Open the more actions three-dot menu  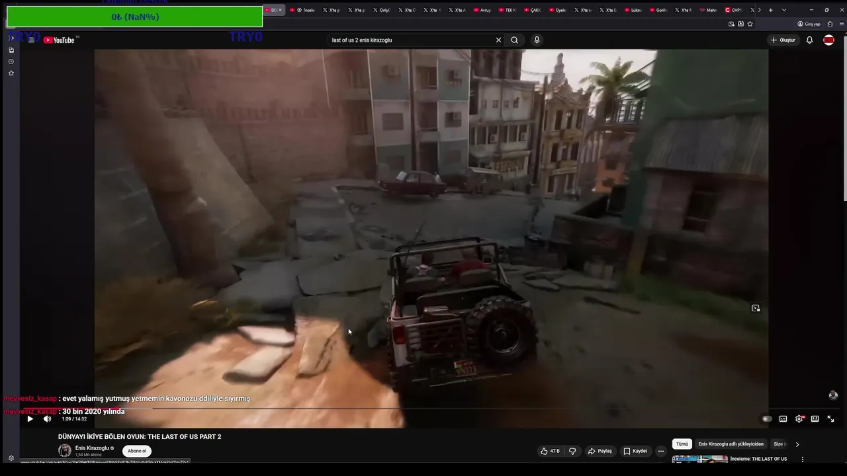[x=660, y=451]
